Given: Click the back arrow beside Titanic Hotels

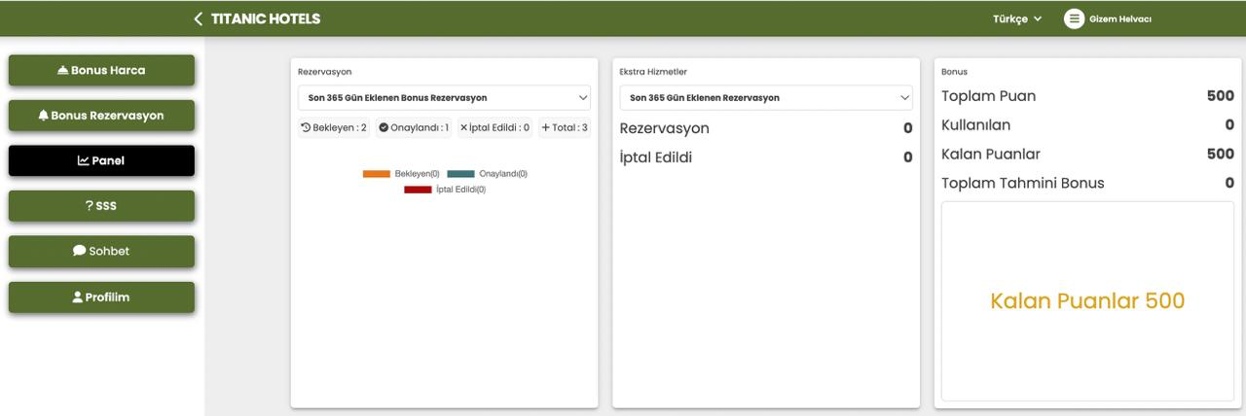Looking at the screenshot, I should (199, 18).
